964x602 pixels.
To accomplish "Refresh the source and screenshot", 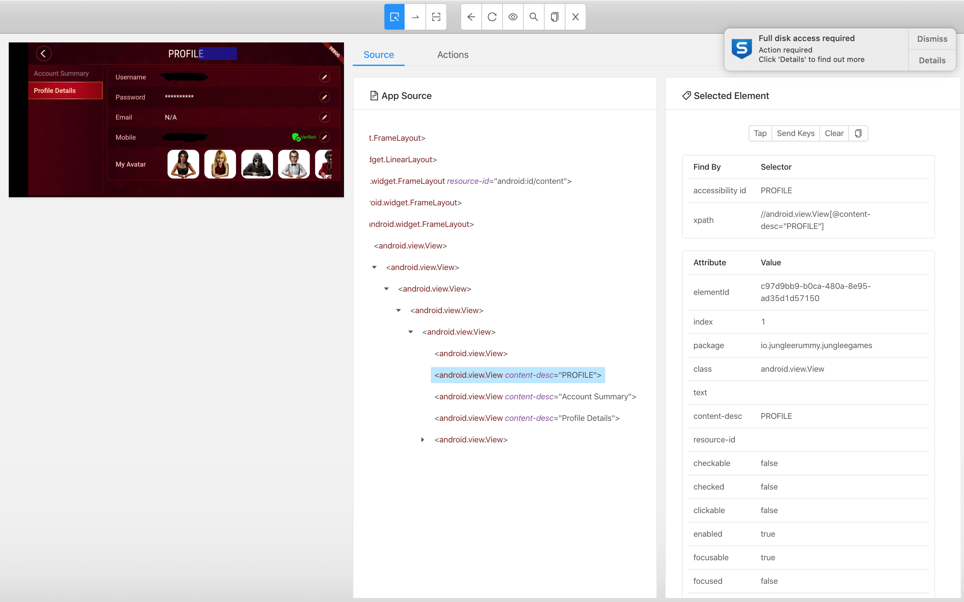I will click(492, 17).
